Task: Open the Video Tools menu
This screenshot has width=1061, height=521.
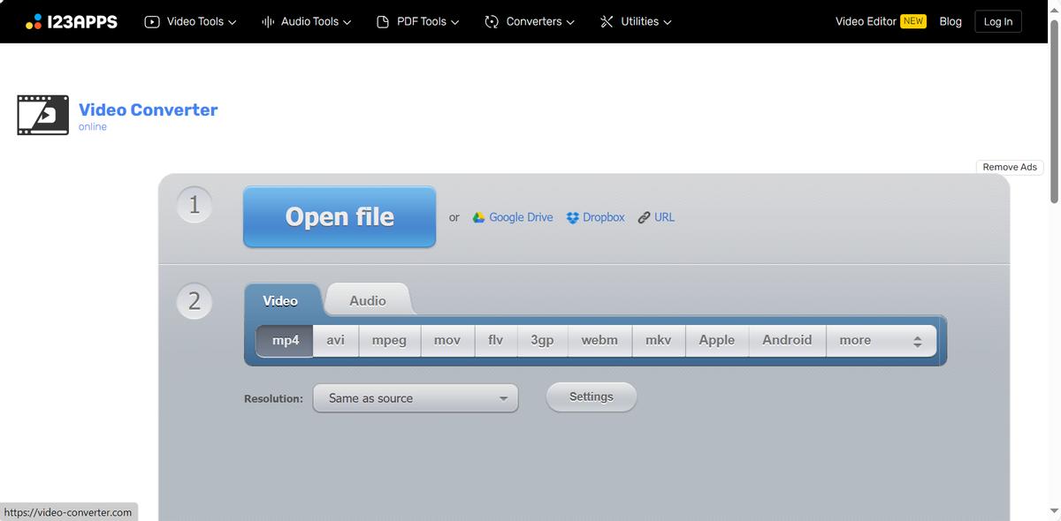Action: (190, 22)
